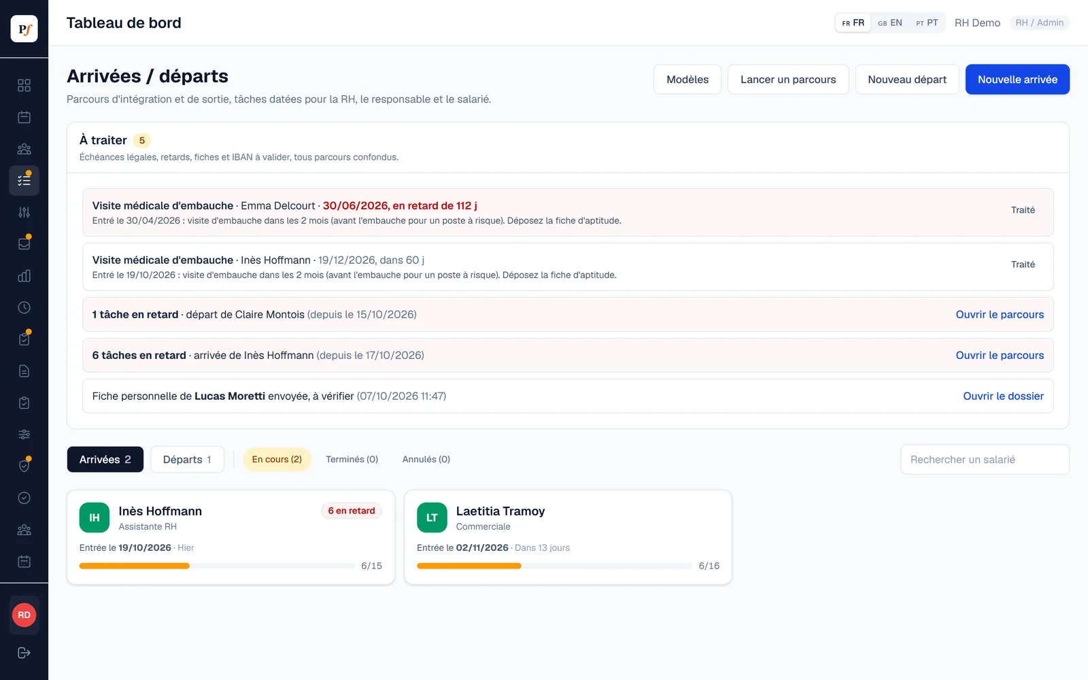The height and width of the screenshot is (680, 1088).
Task: Click the logout arrow icon
Action: 24,653
